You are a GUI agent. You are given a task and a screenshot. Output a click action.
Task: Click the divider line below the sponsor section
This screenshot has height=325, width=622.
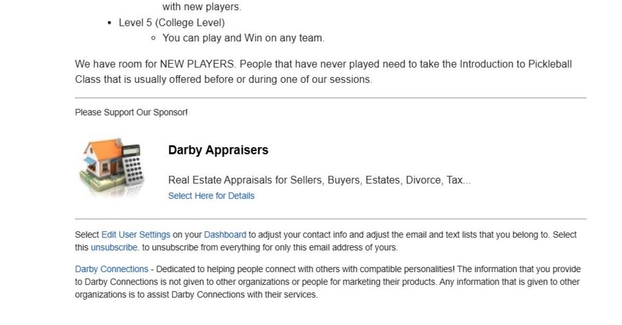331,219
